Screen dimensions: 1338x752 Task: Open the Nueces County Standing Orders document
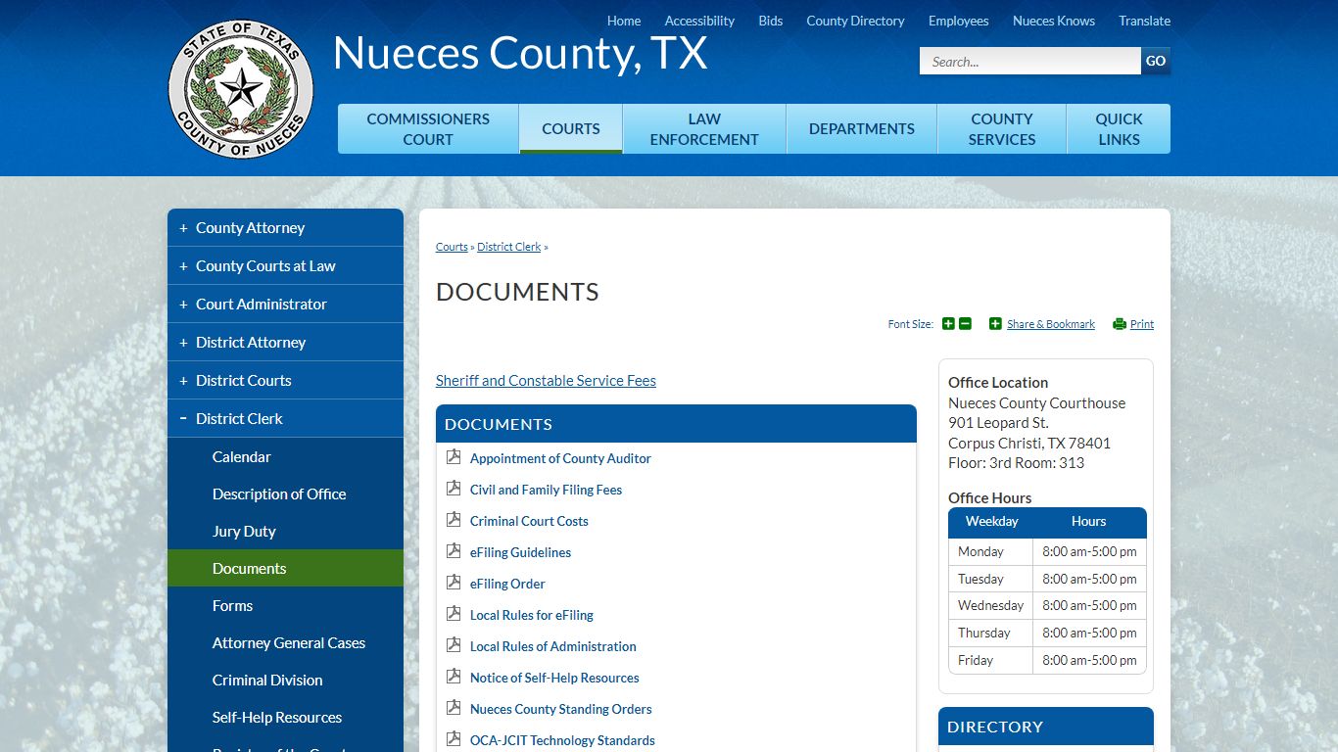(x=560, y=709)
